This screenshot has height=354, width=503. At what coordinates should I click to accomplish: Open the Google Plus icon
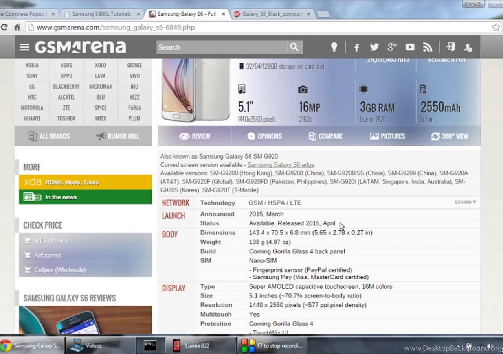392,47
